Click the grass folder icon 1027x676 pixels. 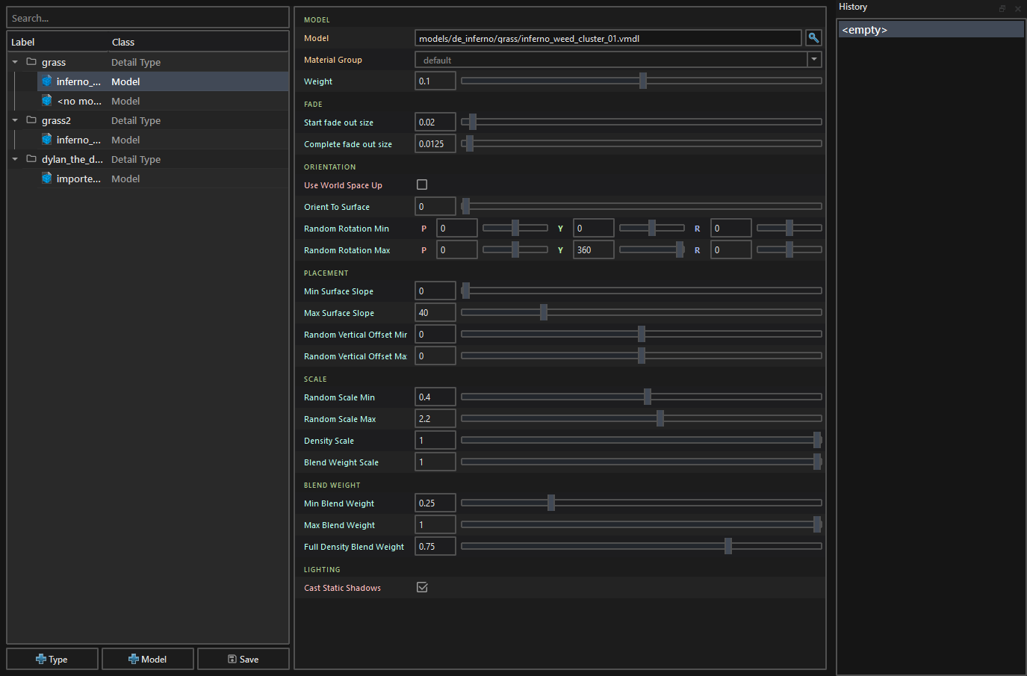31,62
